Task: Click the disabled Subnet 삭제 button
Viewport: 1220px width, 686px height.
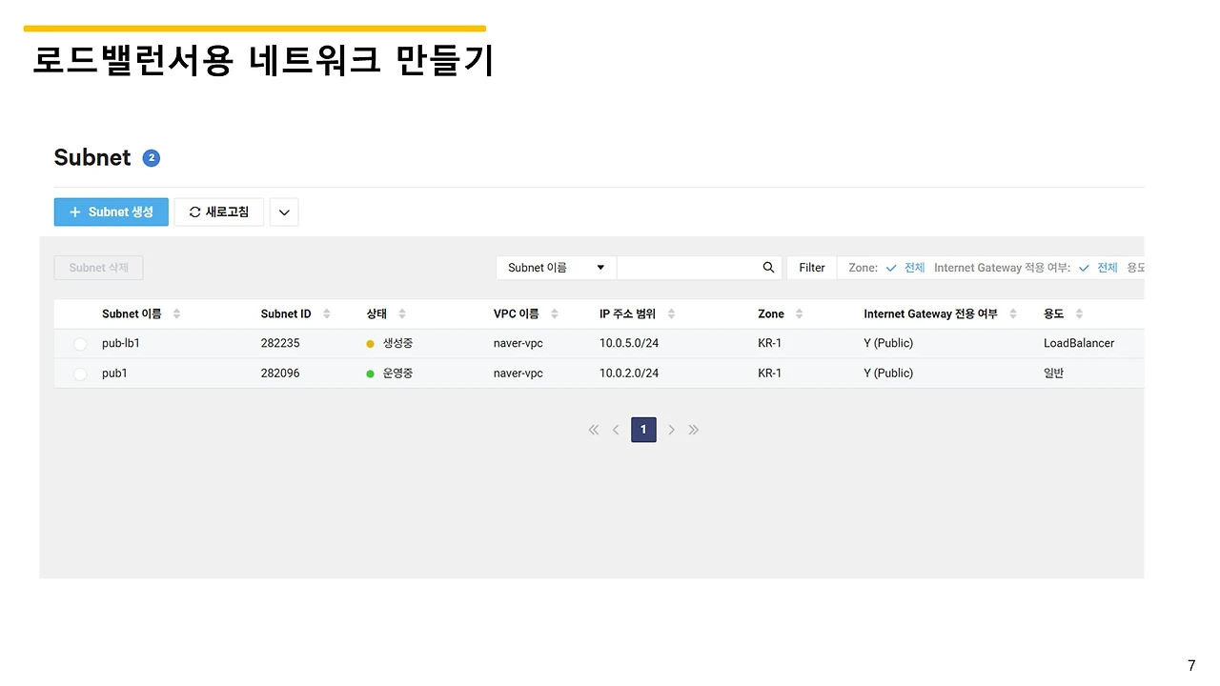Action: coord(98,268)
